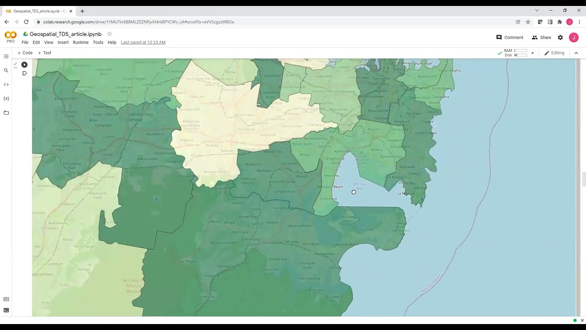Screen dimensions: 586x330
Task: Click the browser address bar URL
Action: point(139,22)
